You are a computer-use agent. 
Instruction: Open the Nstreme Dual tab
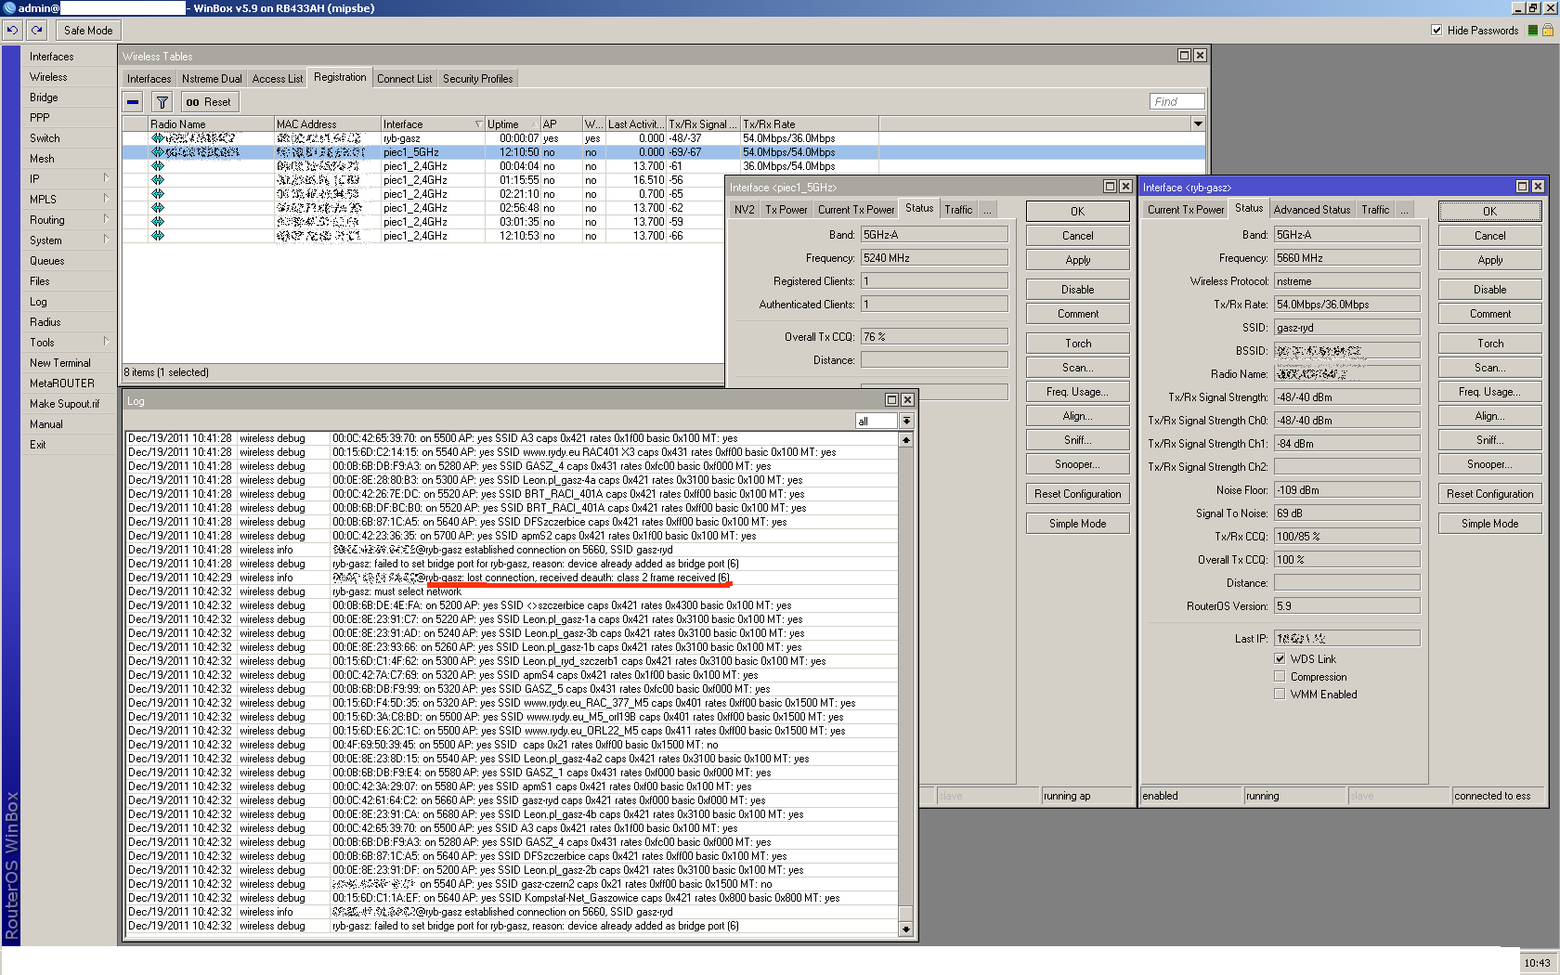[212, 79]
